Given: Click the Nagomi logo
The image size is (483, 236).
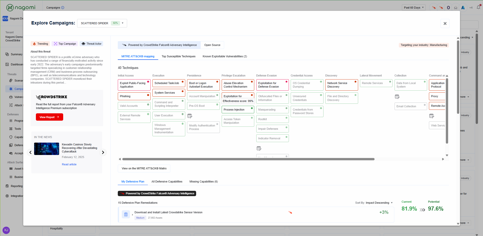Looking at the screenshot, I should pyautogui.click(x=21, y=8).
